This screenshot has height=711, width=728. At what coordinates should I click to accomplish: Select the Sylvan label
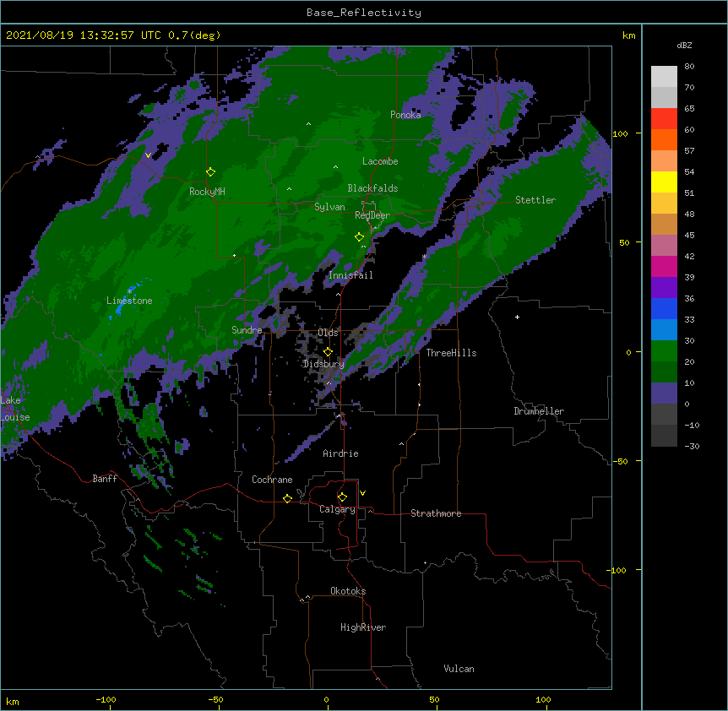[x=329, y=207]
